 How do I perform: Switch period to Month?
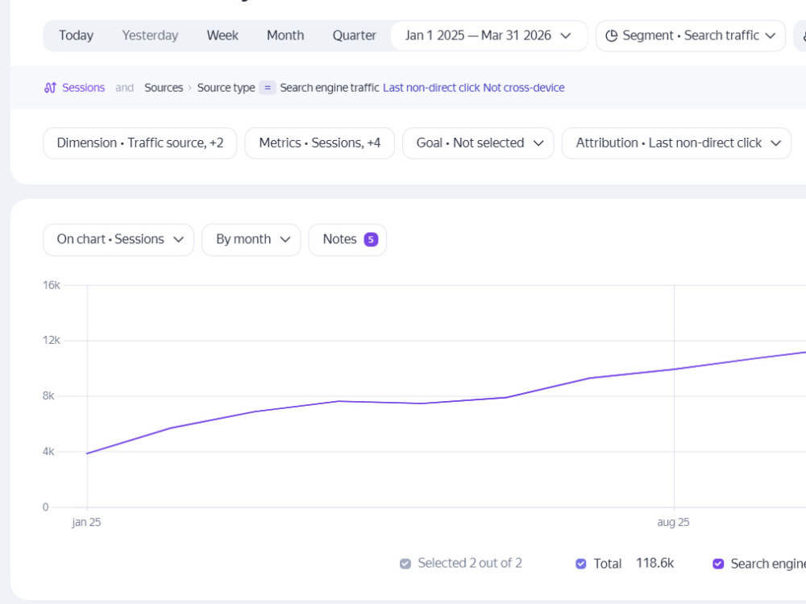(x=285, y=35)
